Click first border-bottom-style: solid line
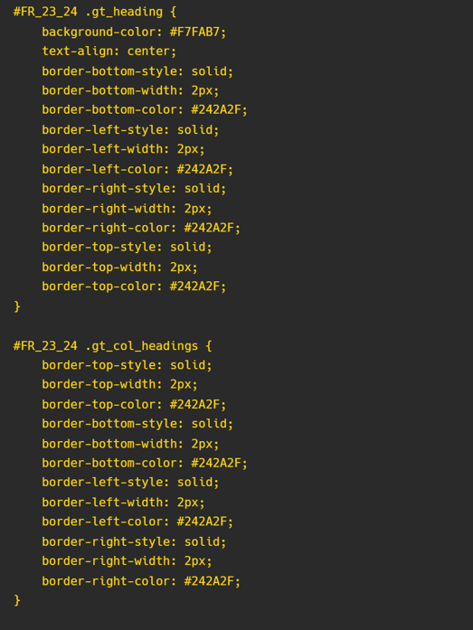Viewport: 473px width, 630px height. point(137,71)
